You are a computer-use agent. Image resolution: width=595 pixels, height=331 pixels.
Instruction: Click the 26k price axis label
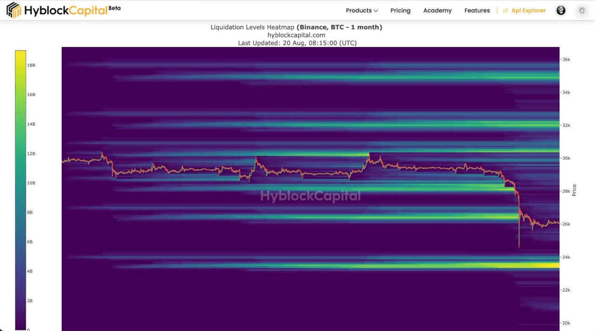(x=566, y=224)
